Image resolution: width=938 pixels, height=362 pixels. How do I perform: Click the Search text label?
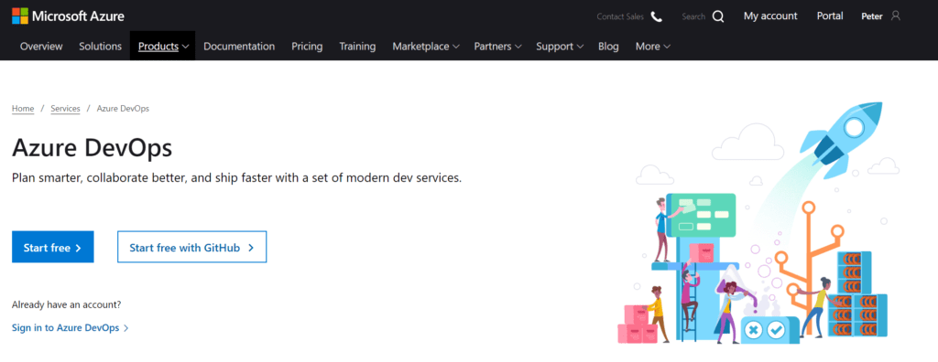[693, 16]
